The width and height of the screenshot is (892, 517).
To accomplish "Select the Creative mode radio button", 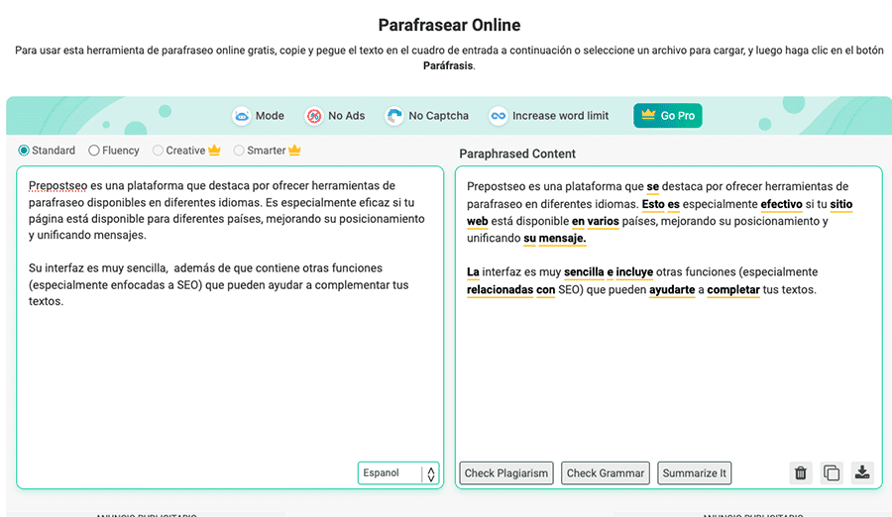I will point(158,151).
